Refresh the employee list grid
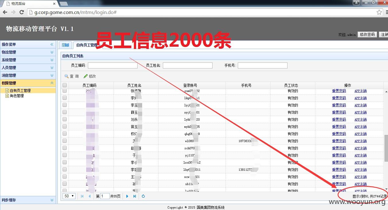This screenshot has height=210, width=388. point(143,196)
